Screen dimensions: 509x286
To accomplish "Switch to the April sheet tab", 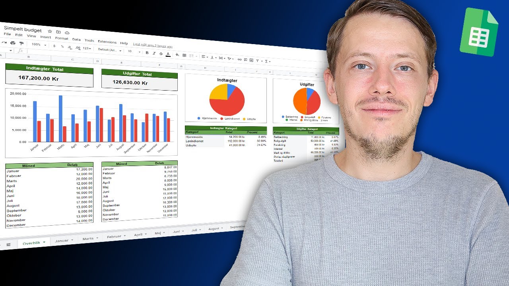I will click(138, 234).
